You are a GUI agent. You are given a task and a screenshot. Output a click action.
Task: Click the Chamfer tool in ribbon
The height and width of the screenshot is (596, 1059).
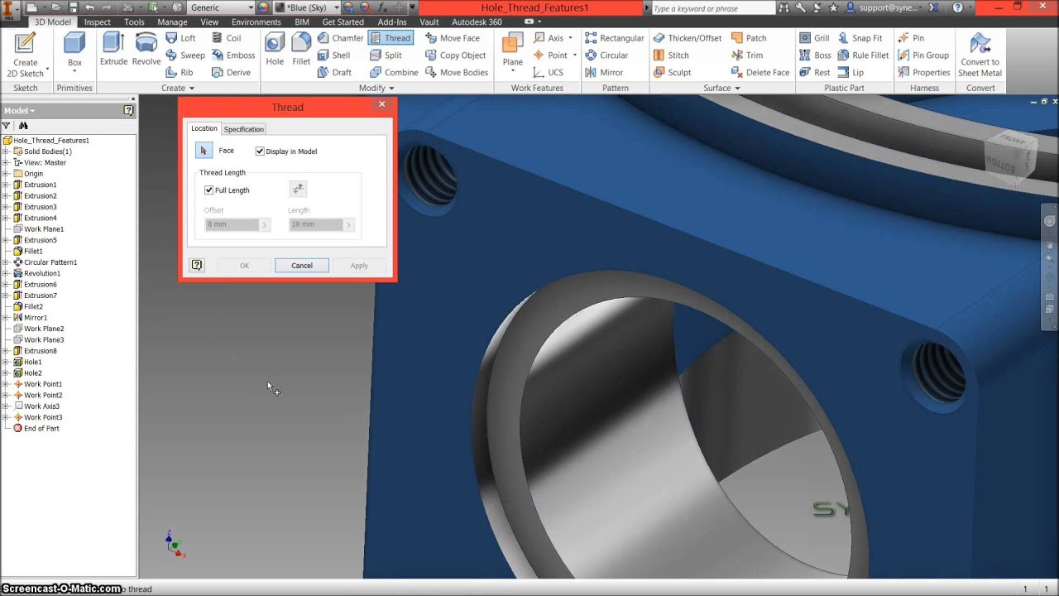click(x=340, y=38)
